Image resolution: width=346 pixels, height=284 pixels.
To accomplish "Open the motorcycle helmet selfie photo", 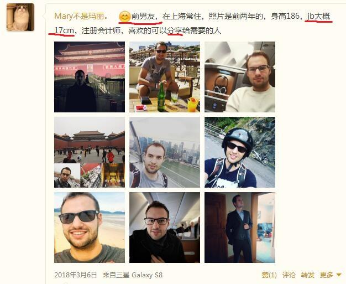I will 240,152.
